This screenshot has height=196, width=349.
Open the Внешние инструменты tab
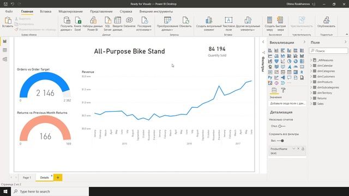[x=156, y=11]
